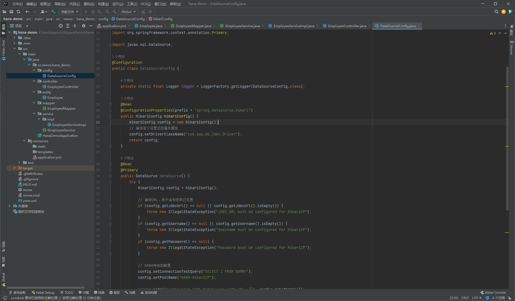Go to next highlighted problem arrow
Screen dimensions: 515x301
(505, 33)
